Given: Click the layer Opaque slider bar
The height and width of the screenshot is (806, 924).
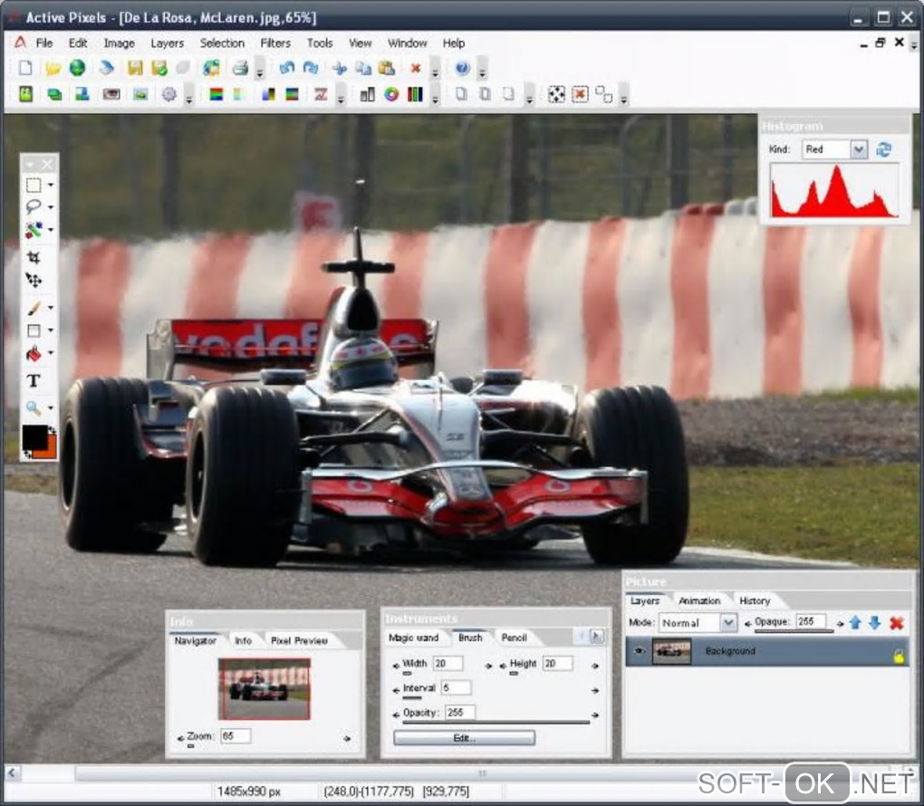Looking at the screenshot, I should point(794,631).
